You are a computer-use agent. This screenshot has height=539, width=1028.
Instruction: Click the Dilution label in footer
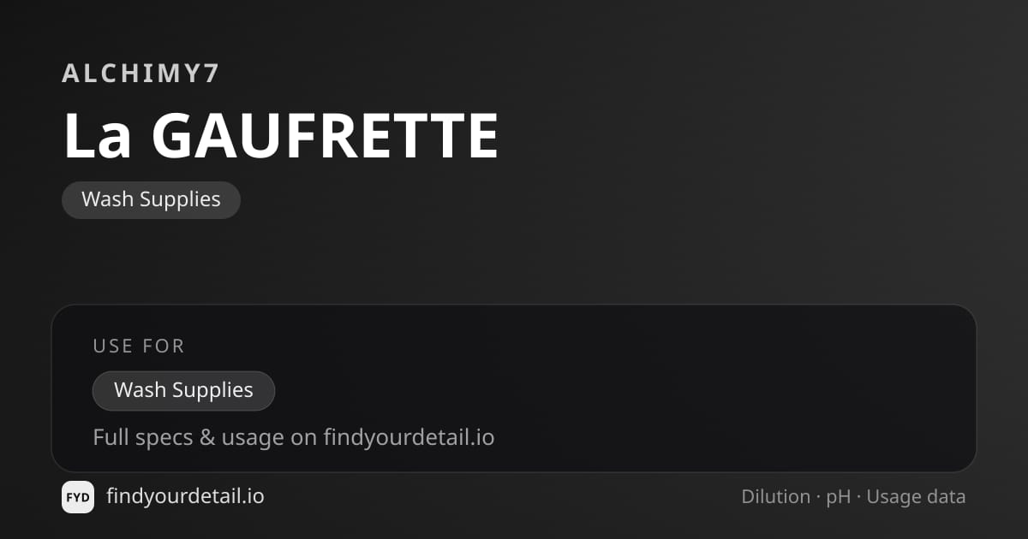point(776,496)
